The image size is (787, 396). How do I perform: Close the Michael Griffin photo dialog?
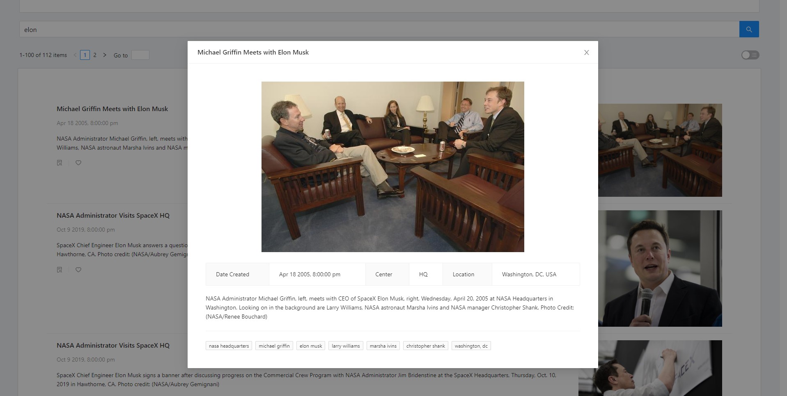(x=586, y=52)
